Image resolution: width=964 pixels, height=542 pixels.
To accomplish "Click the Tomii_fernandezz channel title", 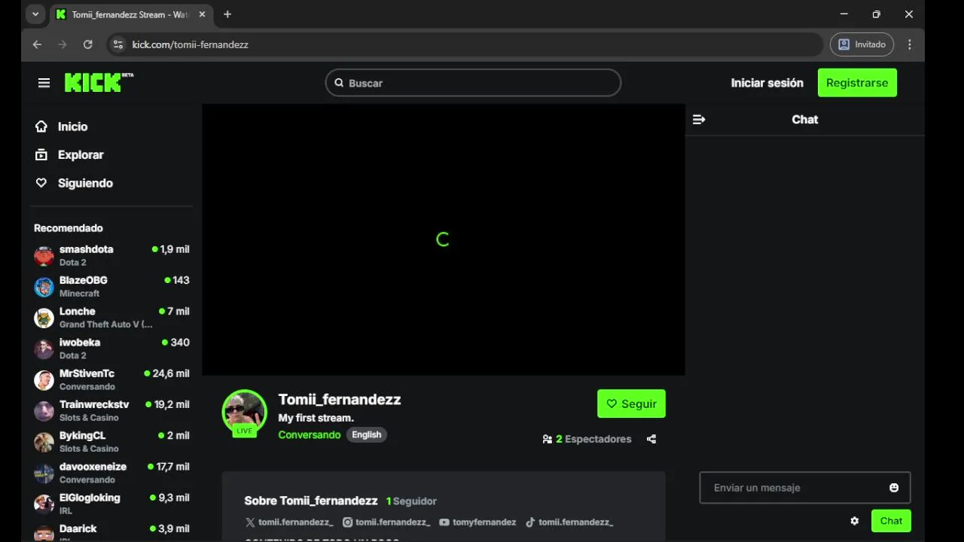I will [340, 400].
